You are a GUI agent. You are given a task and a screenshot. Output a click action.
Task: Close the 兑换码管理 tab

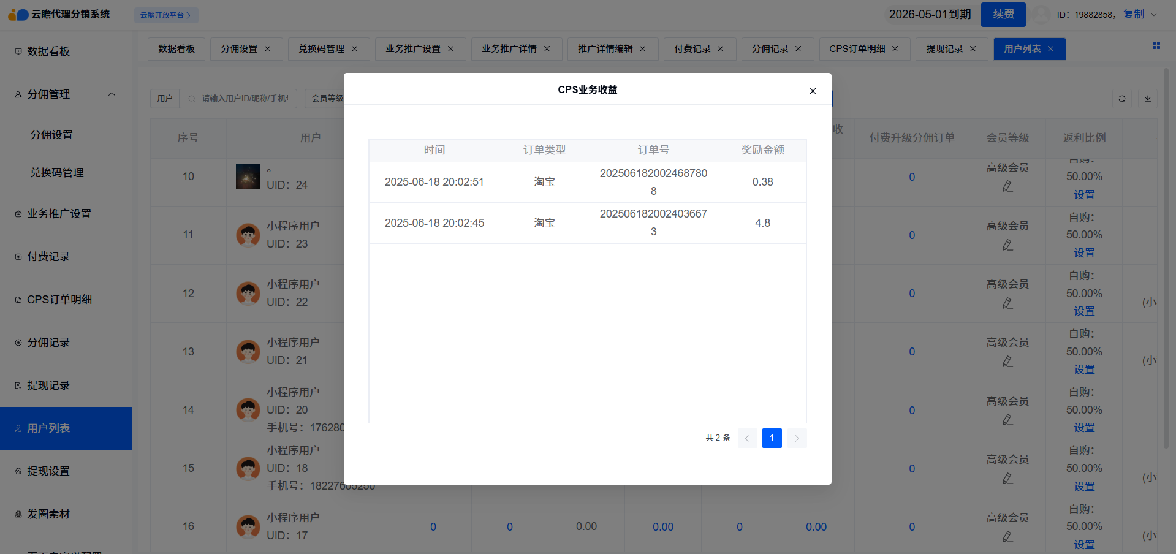[x=354, y=49]
